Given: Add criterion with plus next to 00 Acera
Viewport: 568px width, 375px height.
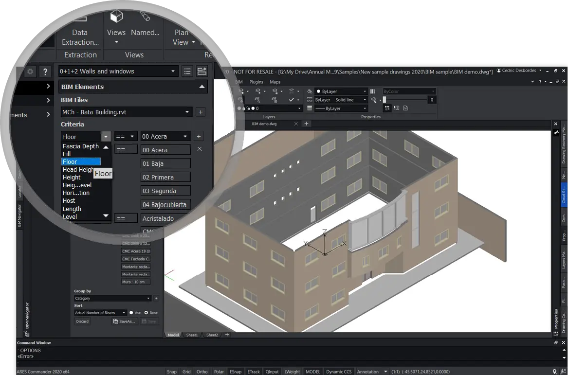Looking at the screenshot, I should [199, 137].
